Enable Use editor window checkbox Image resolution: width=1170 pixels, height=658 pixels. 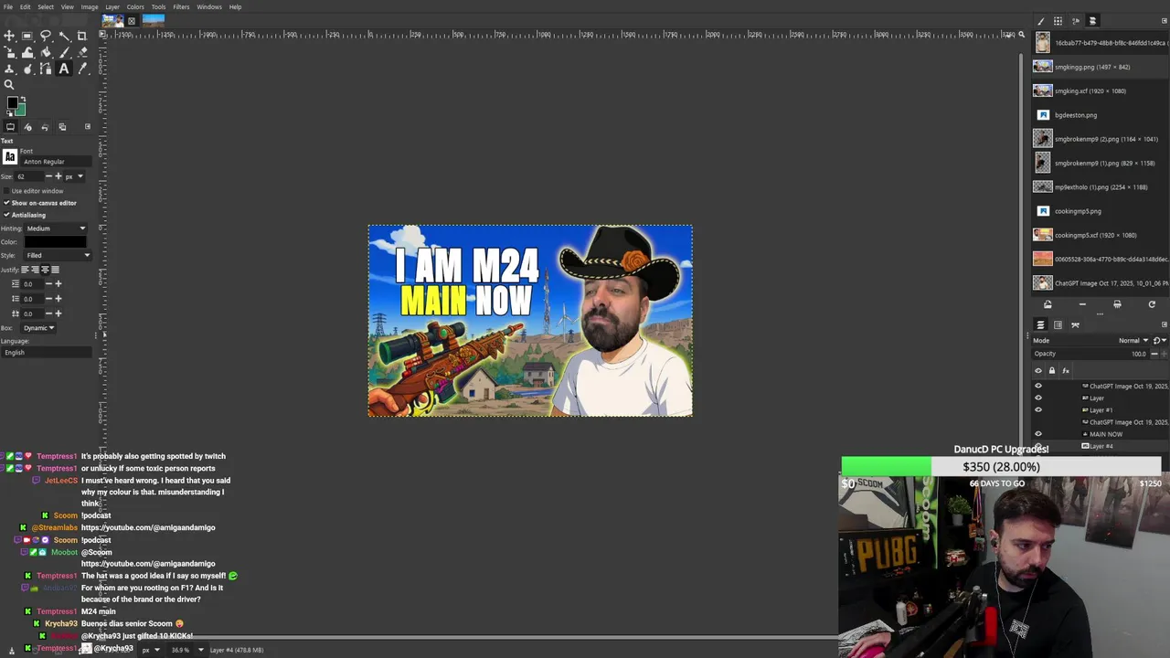tap(6, 191)
